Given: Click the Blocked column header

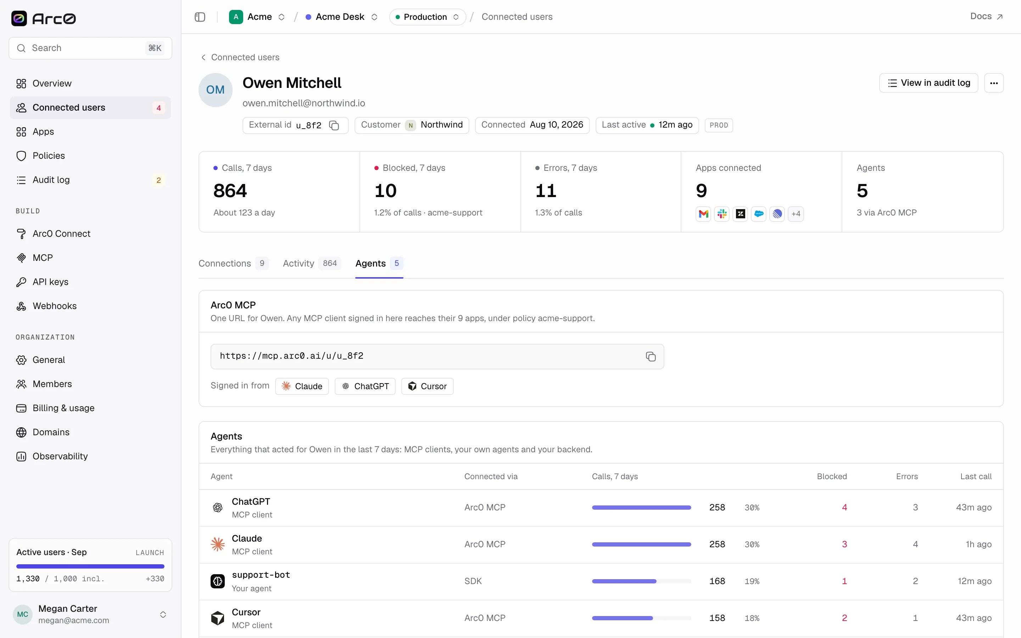Looking at the screenshot, I should (x=832, y=476).
